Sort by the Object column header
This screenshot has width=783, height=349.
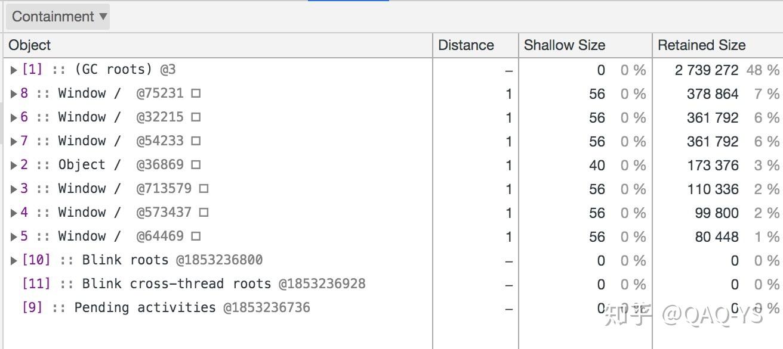click(x=218, y=45)
